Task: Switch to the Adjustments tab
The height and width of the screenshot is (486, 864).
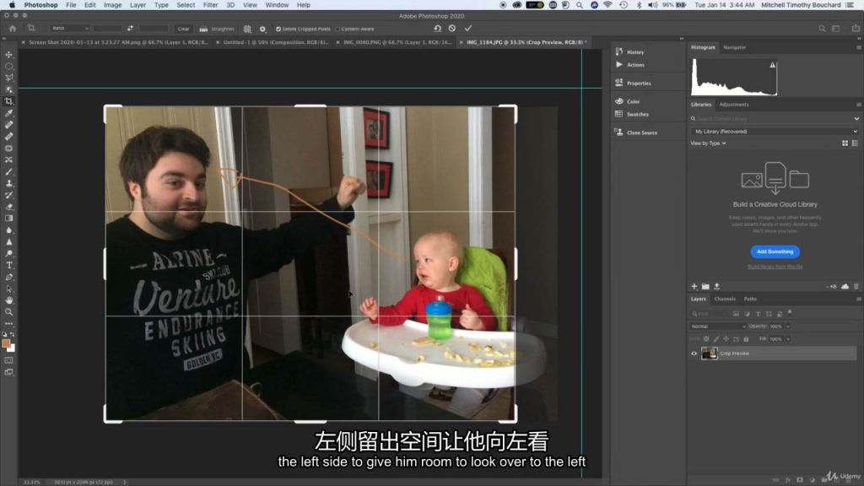Action: (734, 104)
